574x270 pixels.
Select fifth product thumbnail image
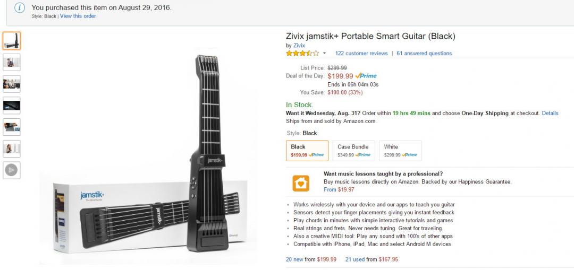tap(12, 127)
